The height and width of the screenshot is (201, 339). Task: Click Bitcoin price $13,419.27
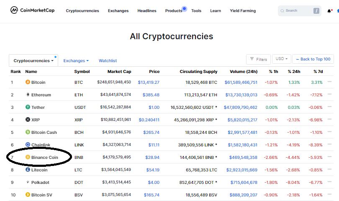[149, 82]
